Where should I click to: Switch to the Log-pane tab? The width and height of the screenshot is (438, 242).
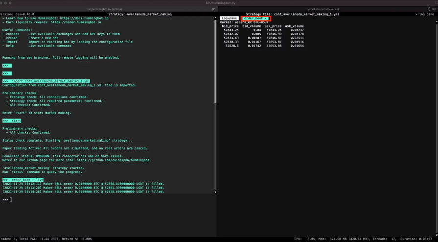[230, 18]
